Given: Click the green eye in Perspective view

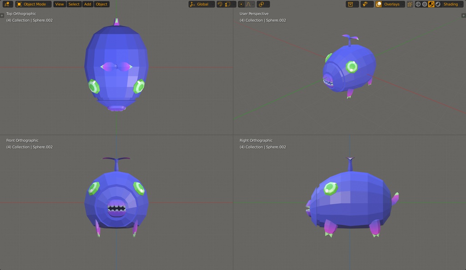Looking at the screenshot, I should coord(352,67).
